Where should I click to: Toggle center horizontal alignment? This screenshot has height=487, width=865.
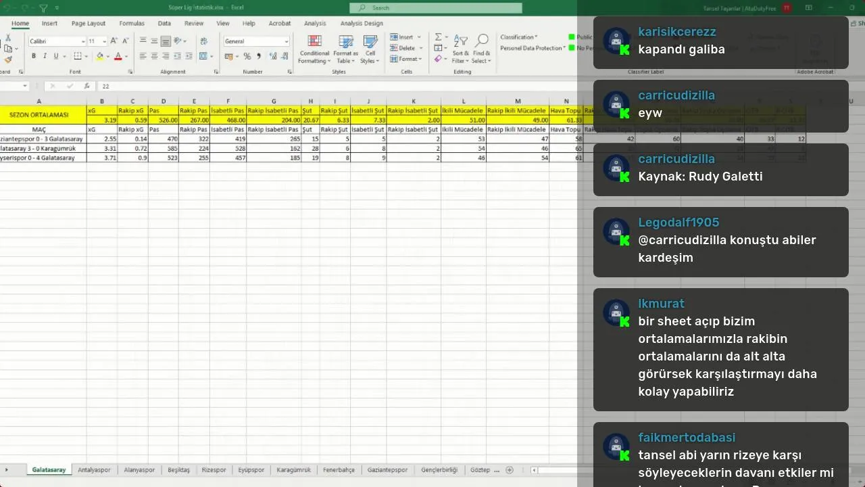point(154,56)
